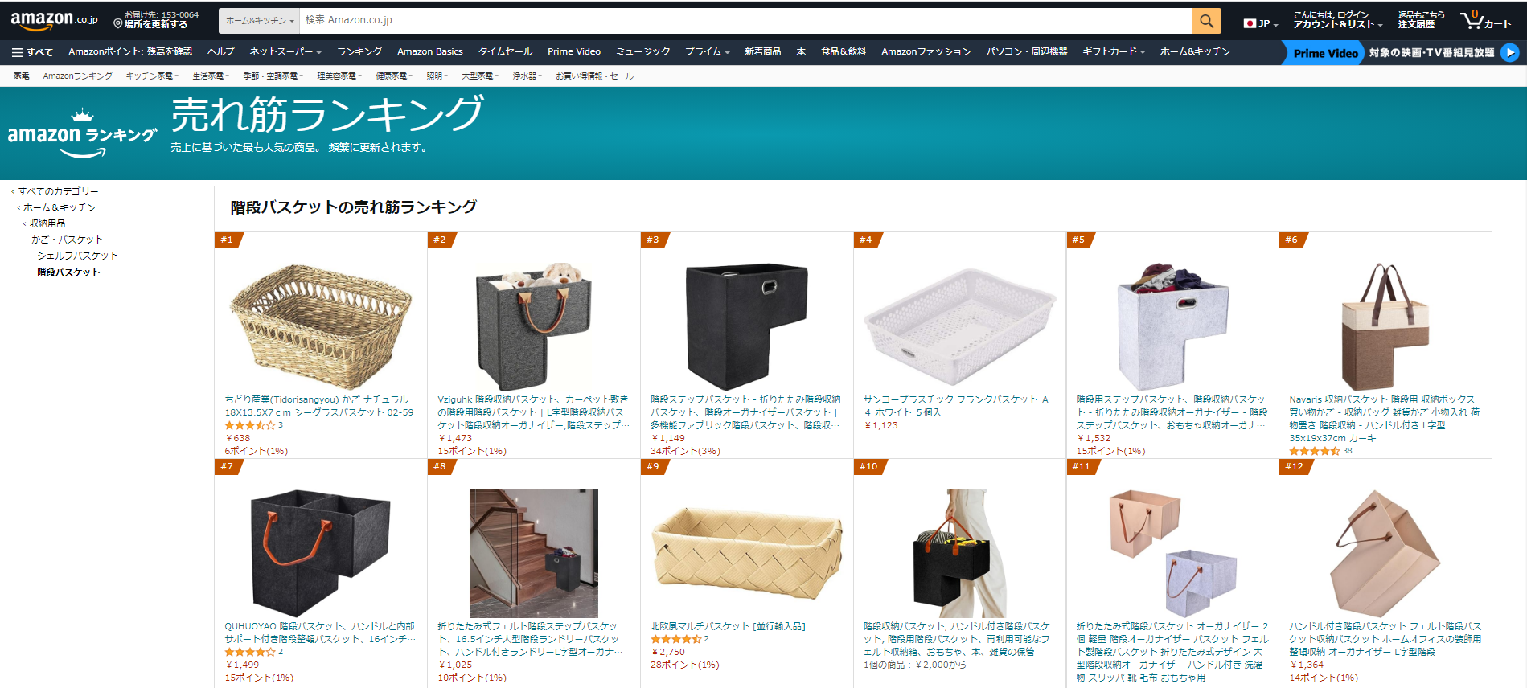This screenshot has width=1527, height=688.
Task: Go back to すべてのカテゴリー
Action: [58, 191]
